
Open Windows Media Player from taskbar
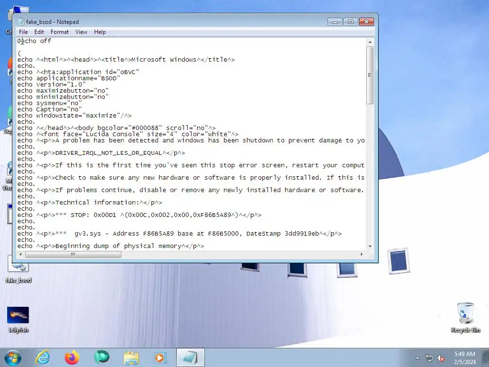[x=160, y=357]
